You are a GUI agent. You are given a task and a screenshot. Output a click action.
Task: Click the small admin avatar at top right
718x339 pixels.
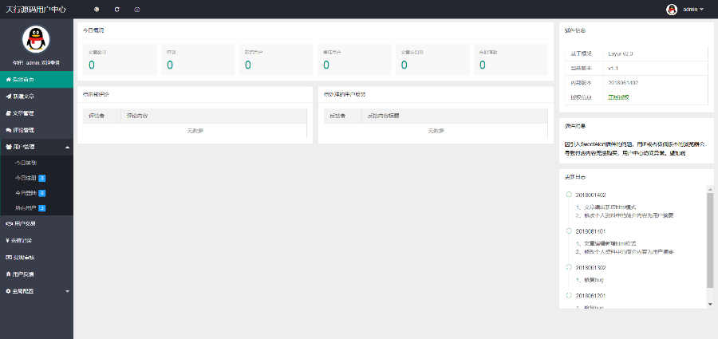[672, 10]
